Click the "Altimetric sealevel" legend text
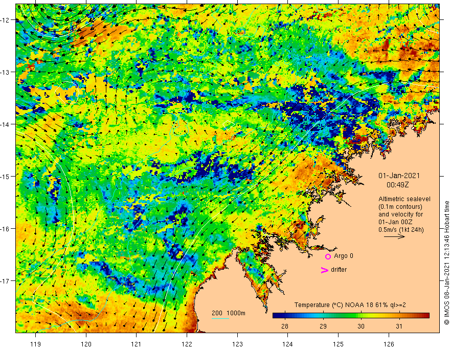This screenshot has height=348, width=450. point(404,199)
